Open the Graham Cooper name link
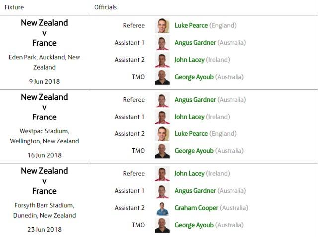 (x=197, y=208)
